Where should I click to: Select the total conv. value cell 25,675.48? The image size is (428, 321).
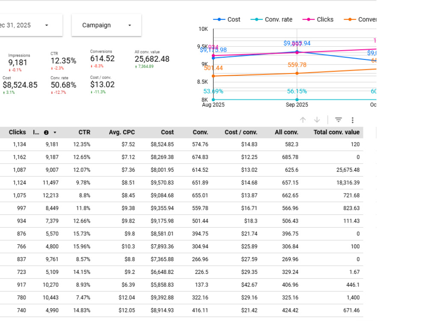click(x=348, y=170)
